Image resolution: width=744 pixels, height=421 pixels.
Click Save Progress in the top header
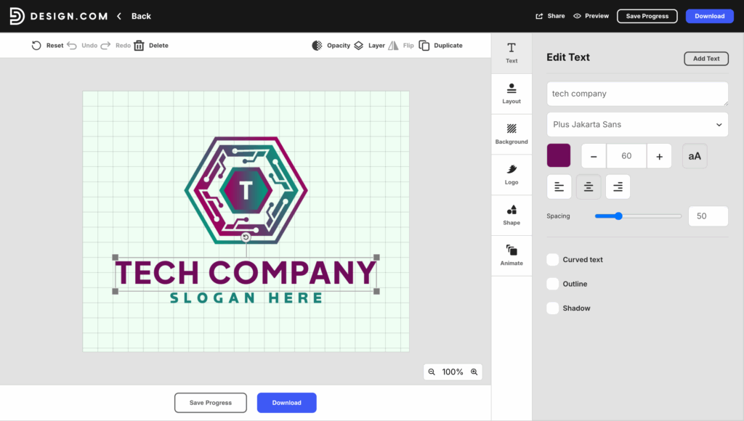647,16
